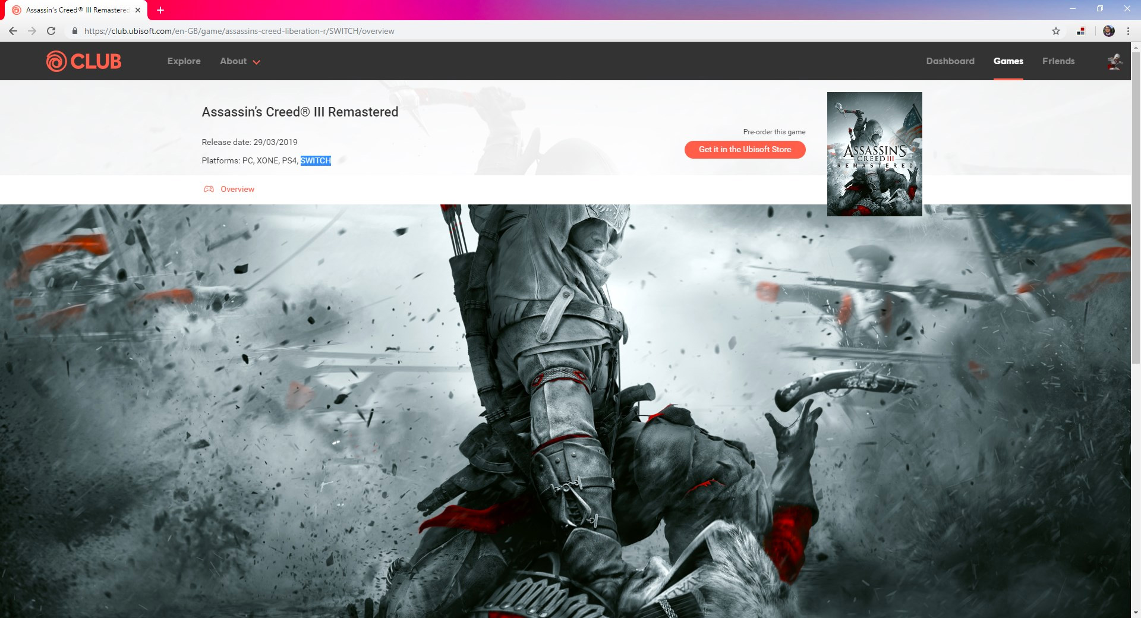This screenshot has height=618, width=1141.
Task: Expand the About dropdown menu
Action: [240, 61]
